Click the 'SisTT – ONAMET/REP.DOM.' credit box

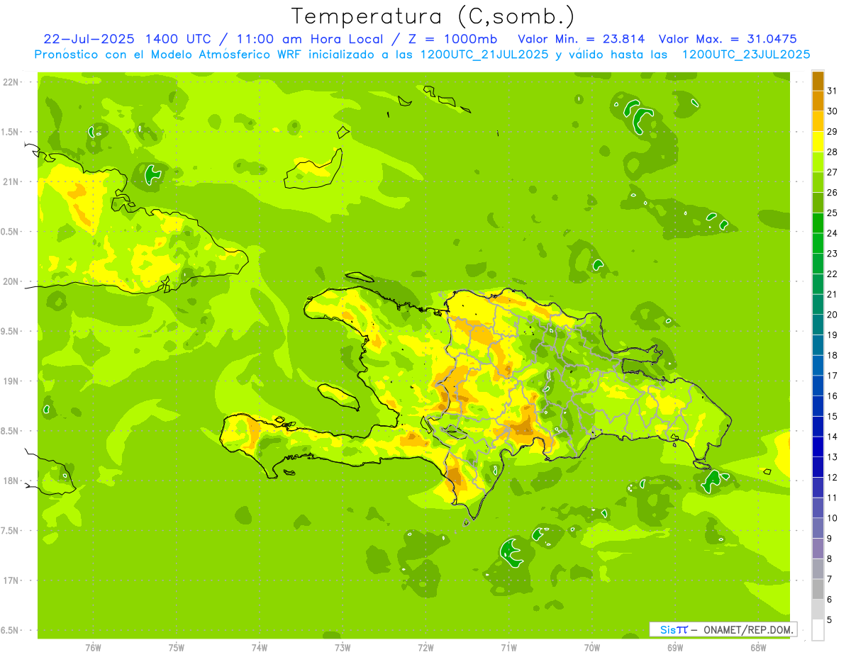(723, 629)
